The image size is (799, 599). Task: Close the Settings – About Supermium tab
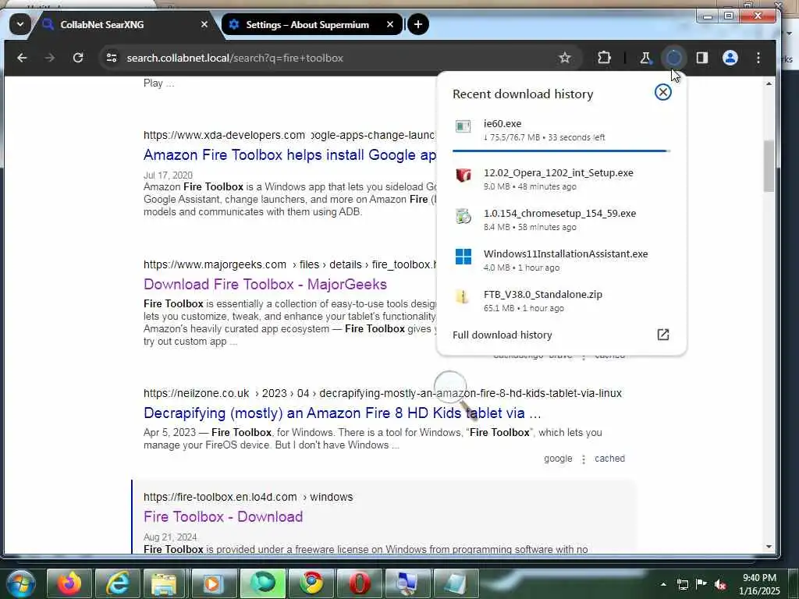click(390, 24)
